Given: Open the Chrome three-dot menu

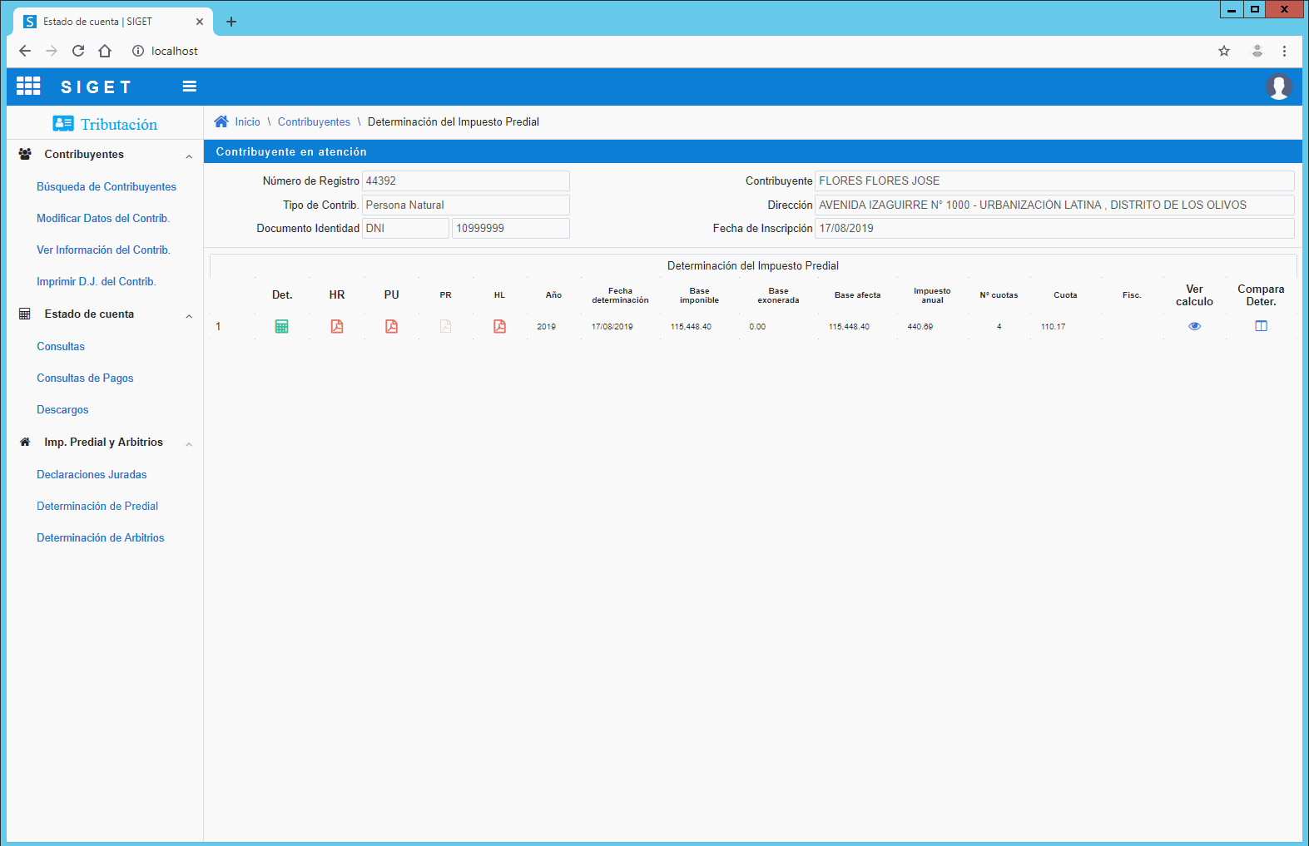Looking at the screenshot, I should pyautogui.click(x=1284, y=51).
